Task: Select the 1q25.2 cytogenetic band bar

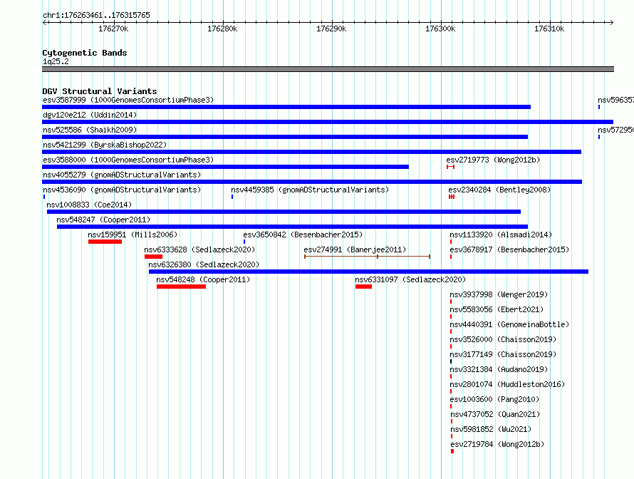Action: point(328,69)
